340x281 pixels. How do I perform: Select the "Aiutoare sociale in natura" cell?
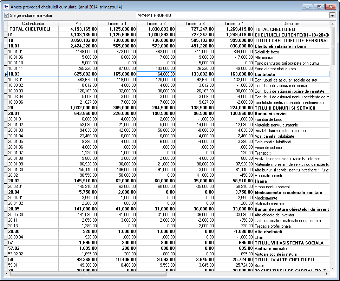[x=292, y=254]
